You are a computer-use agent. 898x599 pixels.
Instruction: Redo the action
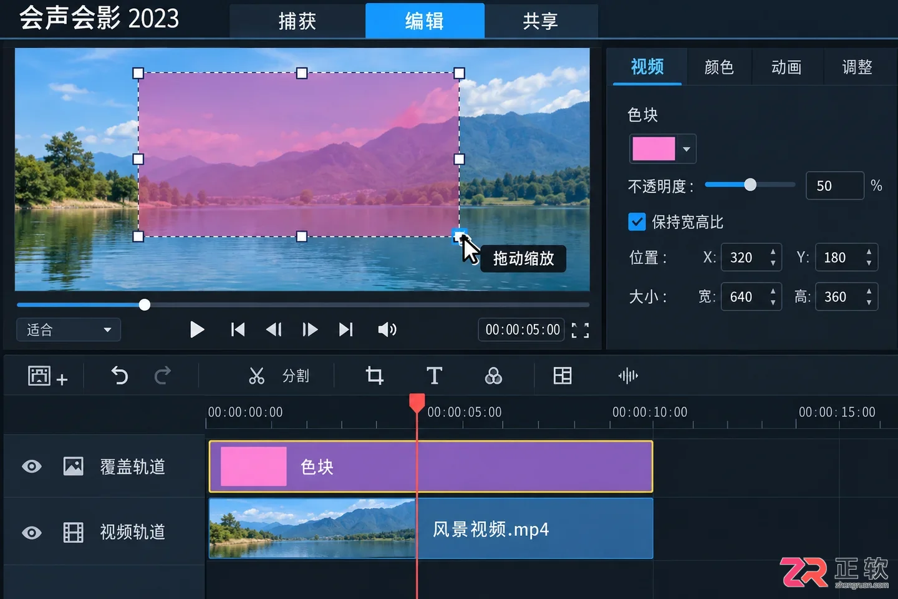click(163, 376)
